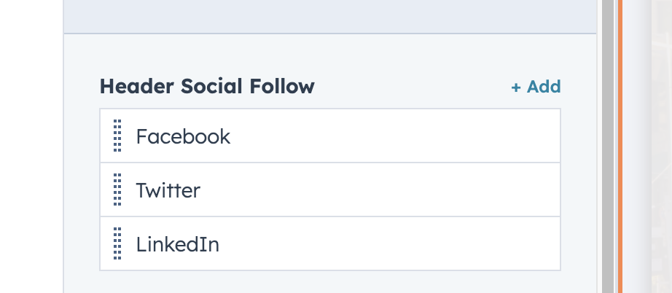Click the Twitter label text

(x=168, y=190)
